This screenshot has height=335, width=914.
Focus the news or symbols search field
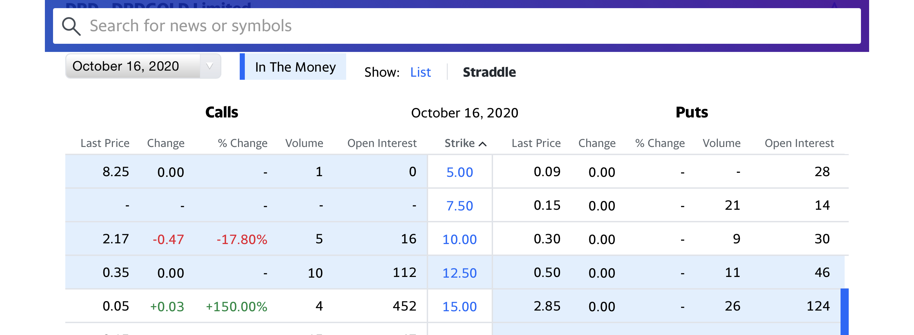461,26
